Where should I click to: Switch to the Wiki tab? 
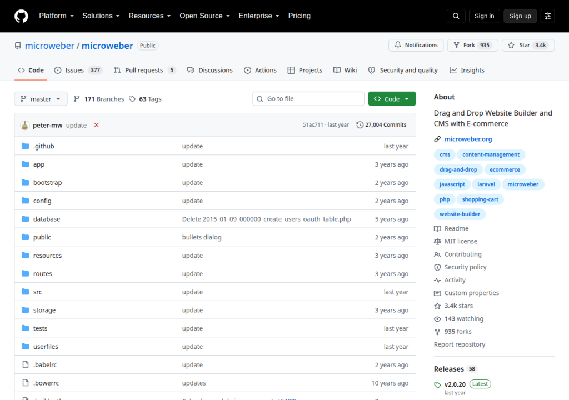click(345, 70)
